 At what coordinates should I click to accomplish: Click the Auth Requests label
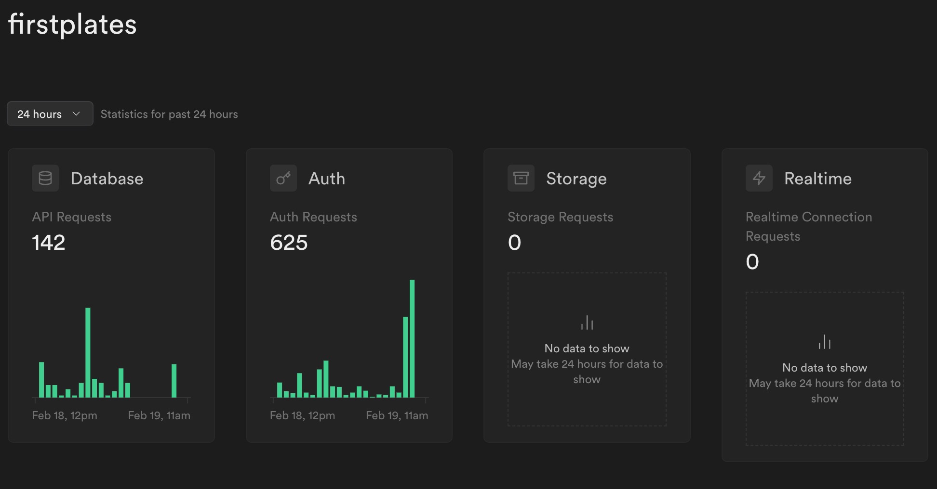313,217
